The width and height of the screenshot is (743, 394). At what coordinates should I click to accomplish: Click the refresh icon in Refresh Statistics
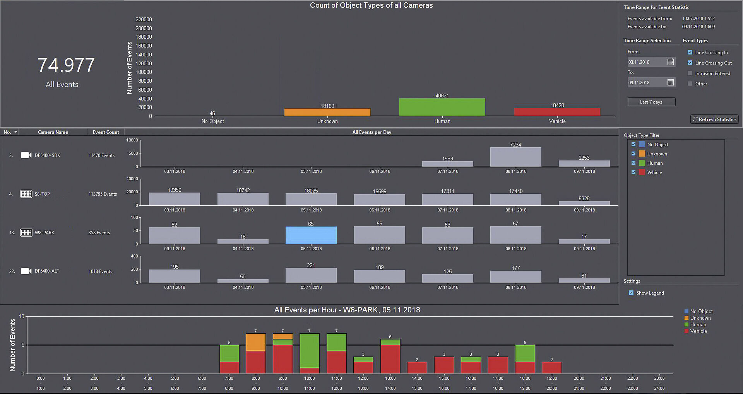(695, 119)
